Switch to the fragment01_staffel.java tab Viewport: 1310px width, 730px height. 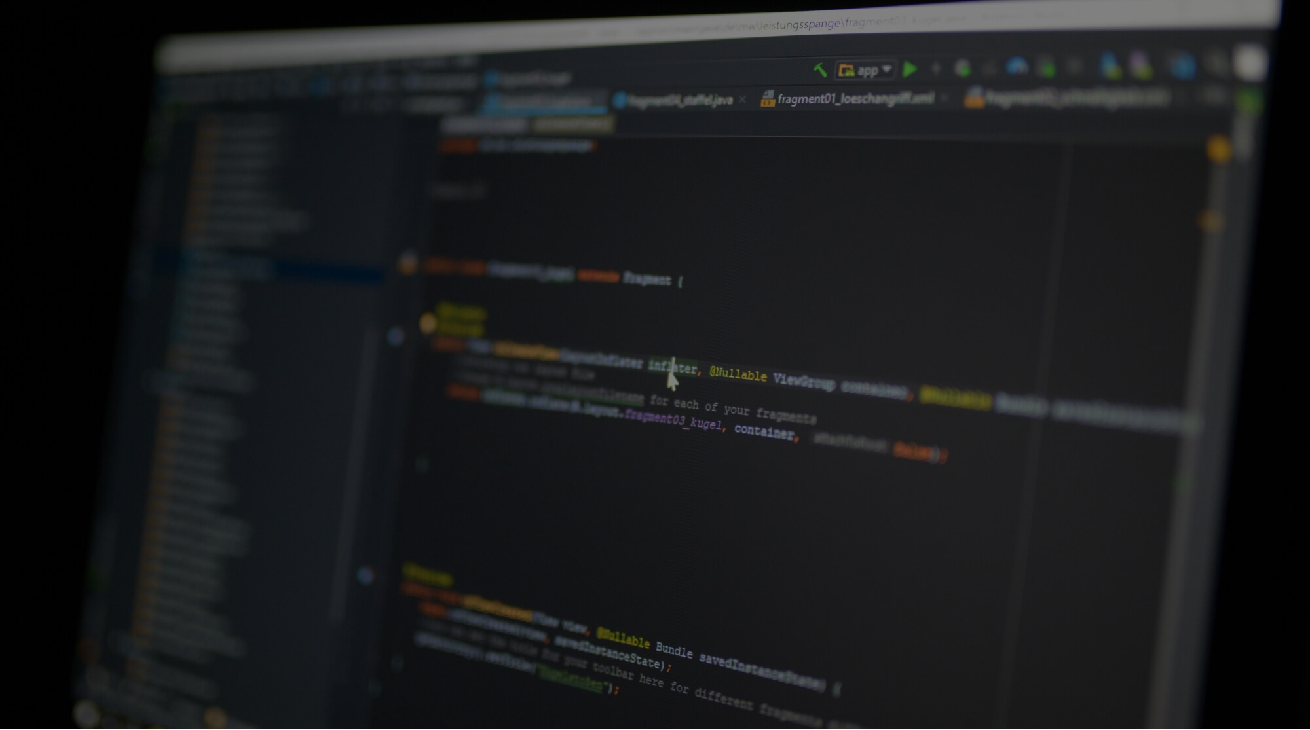[681, 100]
